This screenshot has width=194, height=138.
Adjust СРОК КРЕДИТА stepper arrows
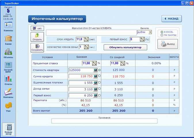coord(86,39)
